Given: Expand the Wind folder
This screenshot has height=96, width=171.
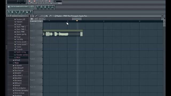Looking at the screenshot, I should pos(18,58).
